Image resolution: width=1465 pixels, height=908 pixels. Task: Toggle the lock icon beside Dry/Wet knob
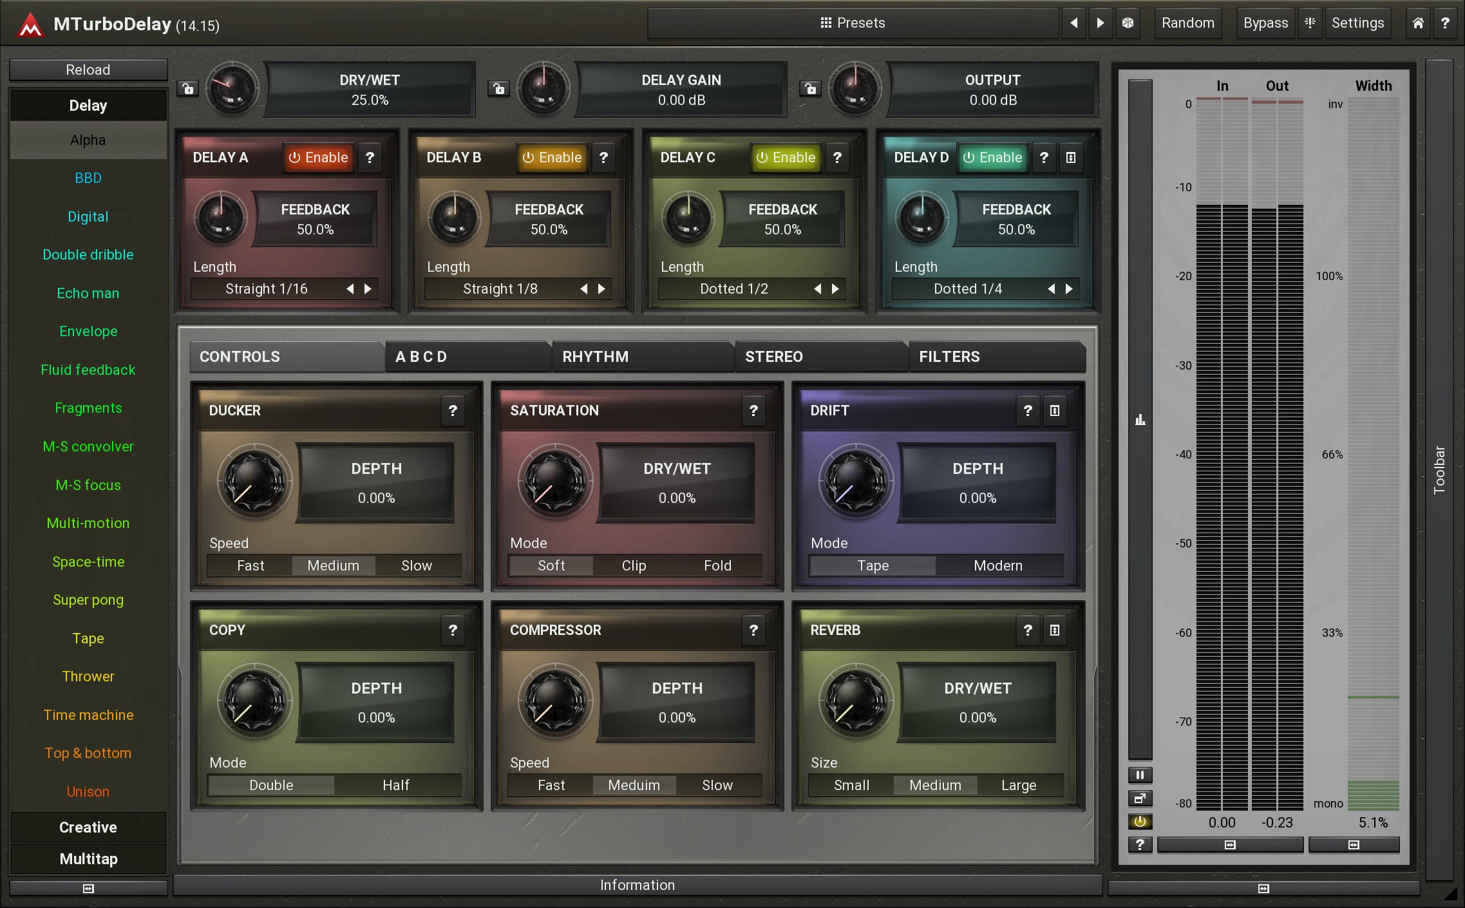coord(187,88)
